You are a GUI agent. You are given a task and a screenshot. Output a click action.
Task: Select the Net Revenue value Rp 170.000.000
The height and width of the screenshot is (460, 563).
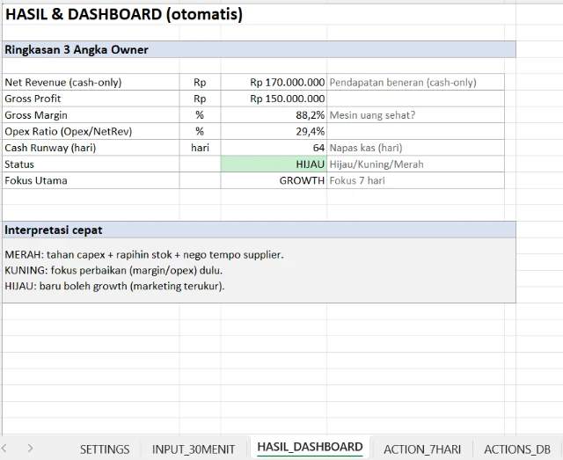coord(274,83)
